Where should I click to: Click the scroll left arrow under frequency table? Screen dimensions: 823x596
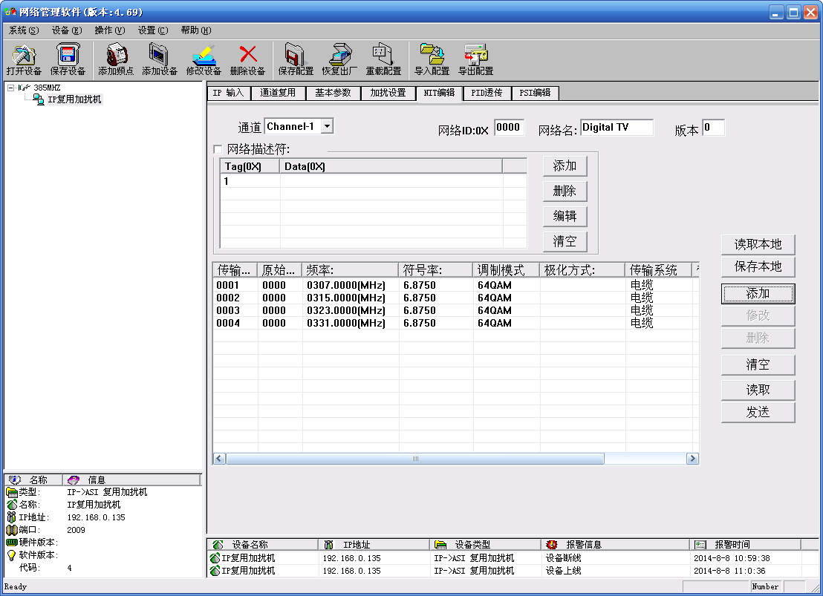point(219,459)
